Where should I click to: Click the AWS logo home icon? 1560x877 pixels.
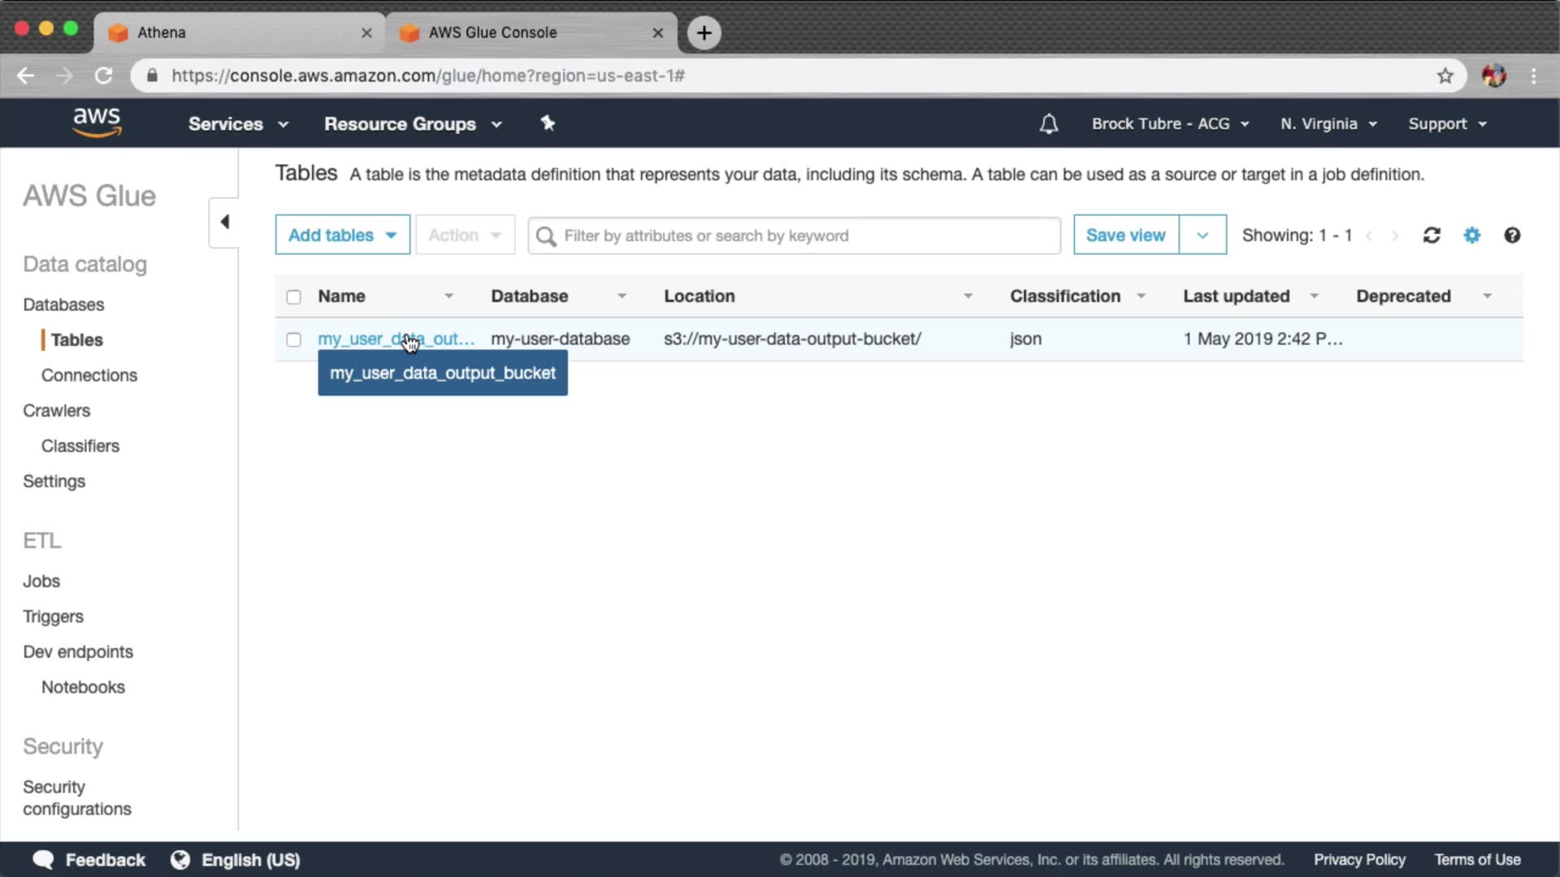(x=97, y=123)
